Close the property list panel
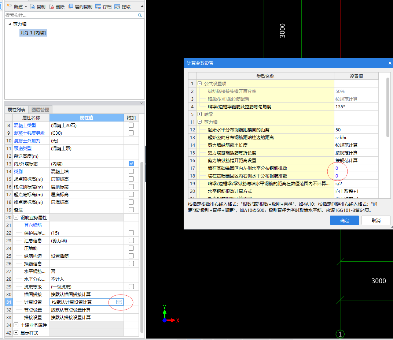The image size is (393, 340). (142, 103)
